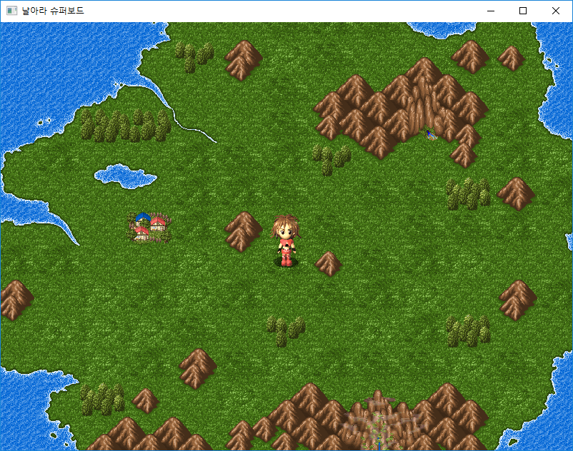
Task: Click the small blue pond above the village
Action: coord(125,176)
